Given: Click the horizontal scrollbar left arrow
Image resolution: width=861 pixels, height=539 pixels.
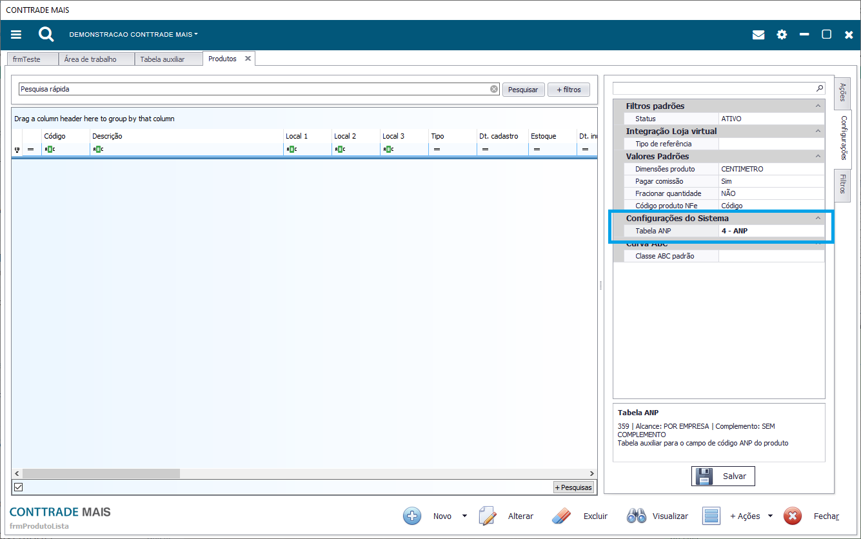Looking at the screenshot, I should click(x=17, y=473).
